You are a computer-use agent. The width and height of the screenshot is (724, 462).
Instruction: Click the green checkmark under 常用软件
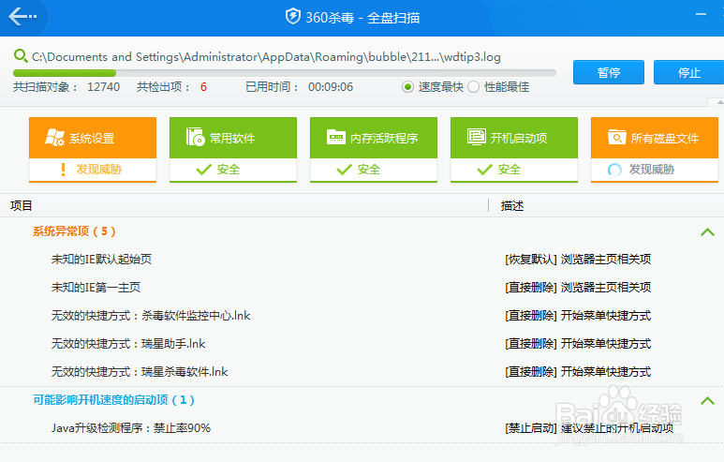(203, 170)
